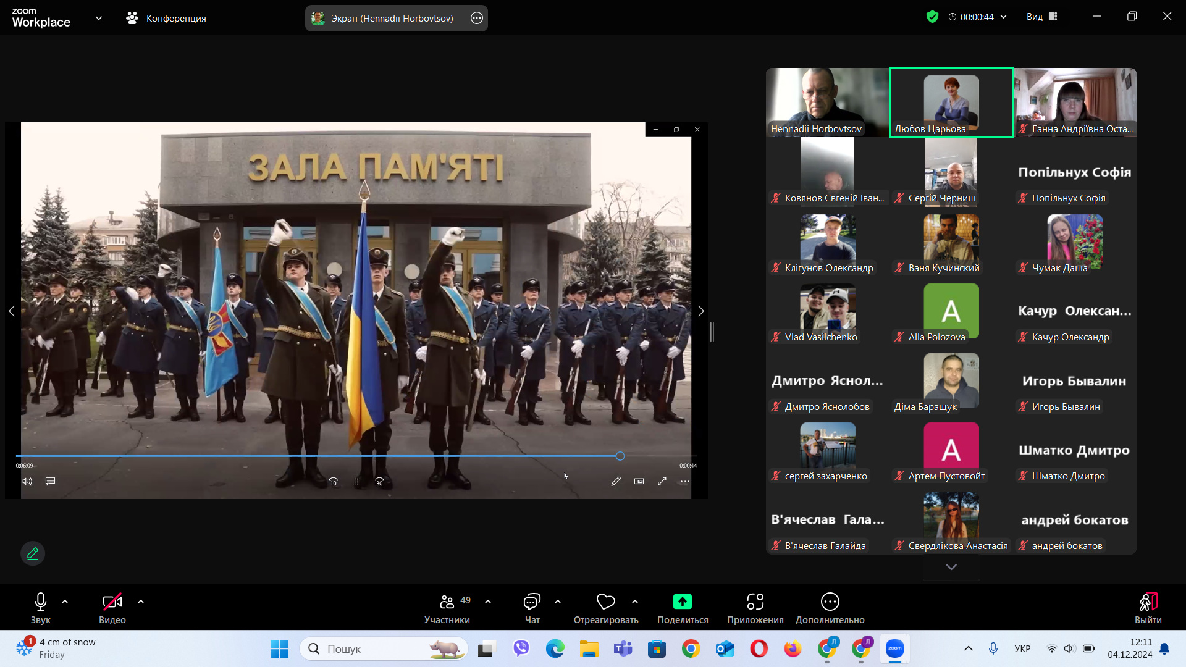Viewport: 1186px width, 667px height.
Task: Open the Конференция tab
Action: (167, 18)
